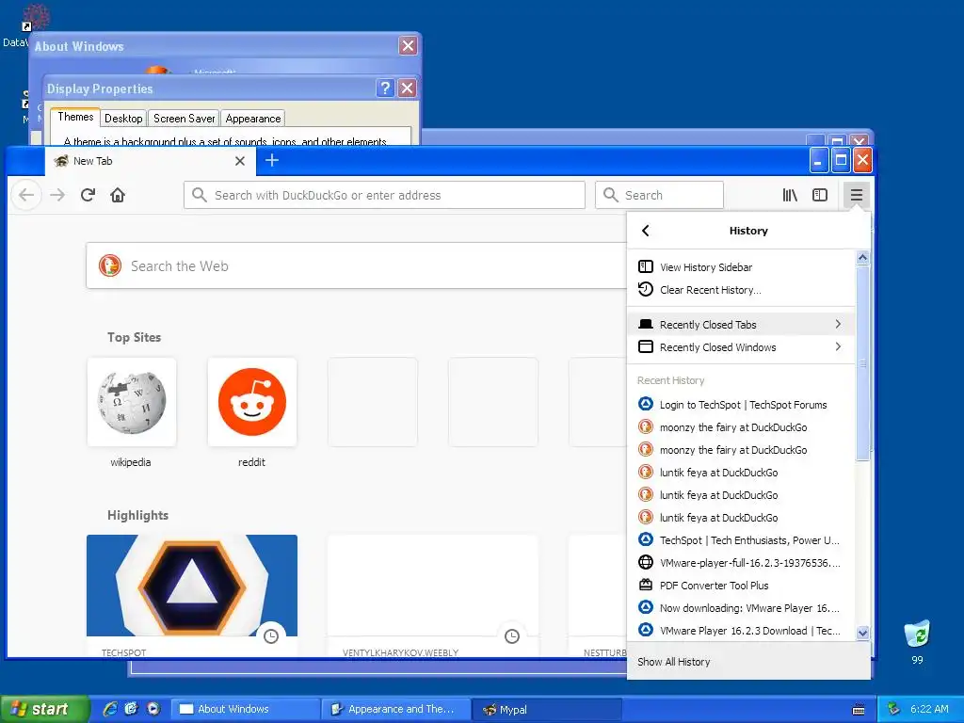Screen dimensions: 964x723
Task: Click the Windows Start button
Action: click(43, 709)
